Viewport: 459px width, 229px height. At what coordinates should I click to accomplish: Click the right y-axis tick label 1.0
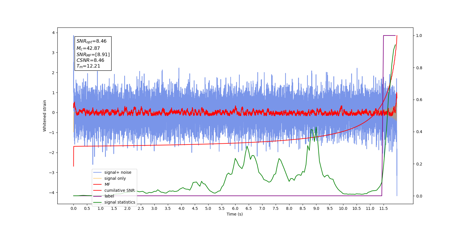[x=419, y=35]
